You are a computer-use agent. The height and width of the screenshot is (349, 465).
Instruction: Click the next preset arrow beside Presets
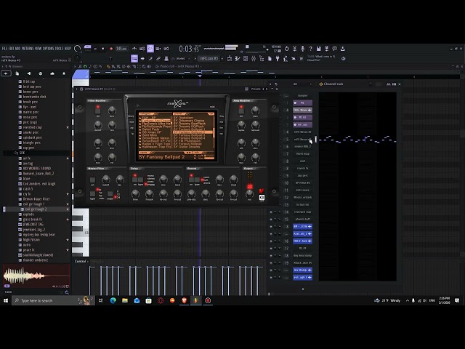coord(267,89)
